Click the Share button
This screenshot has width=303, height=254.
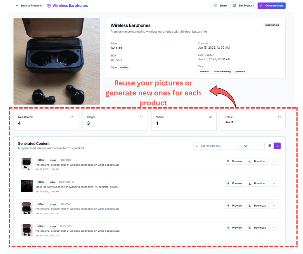point(220,6)
